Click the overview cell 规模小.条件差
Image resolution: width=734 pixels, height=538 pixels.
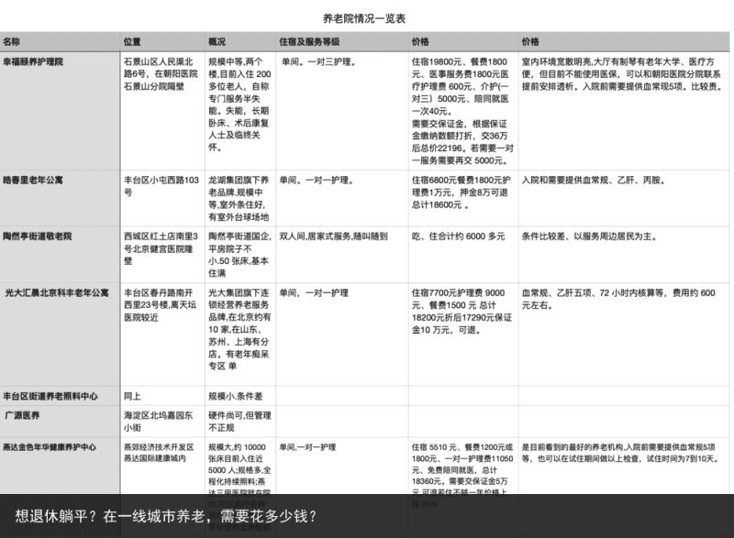pos(236,396)
